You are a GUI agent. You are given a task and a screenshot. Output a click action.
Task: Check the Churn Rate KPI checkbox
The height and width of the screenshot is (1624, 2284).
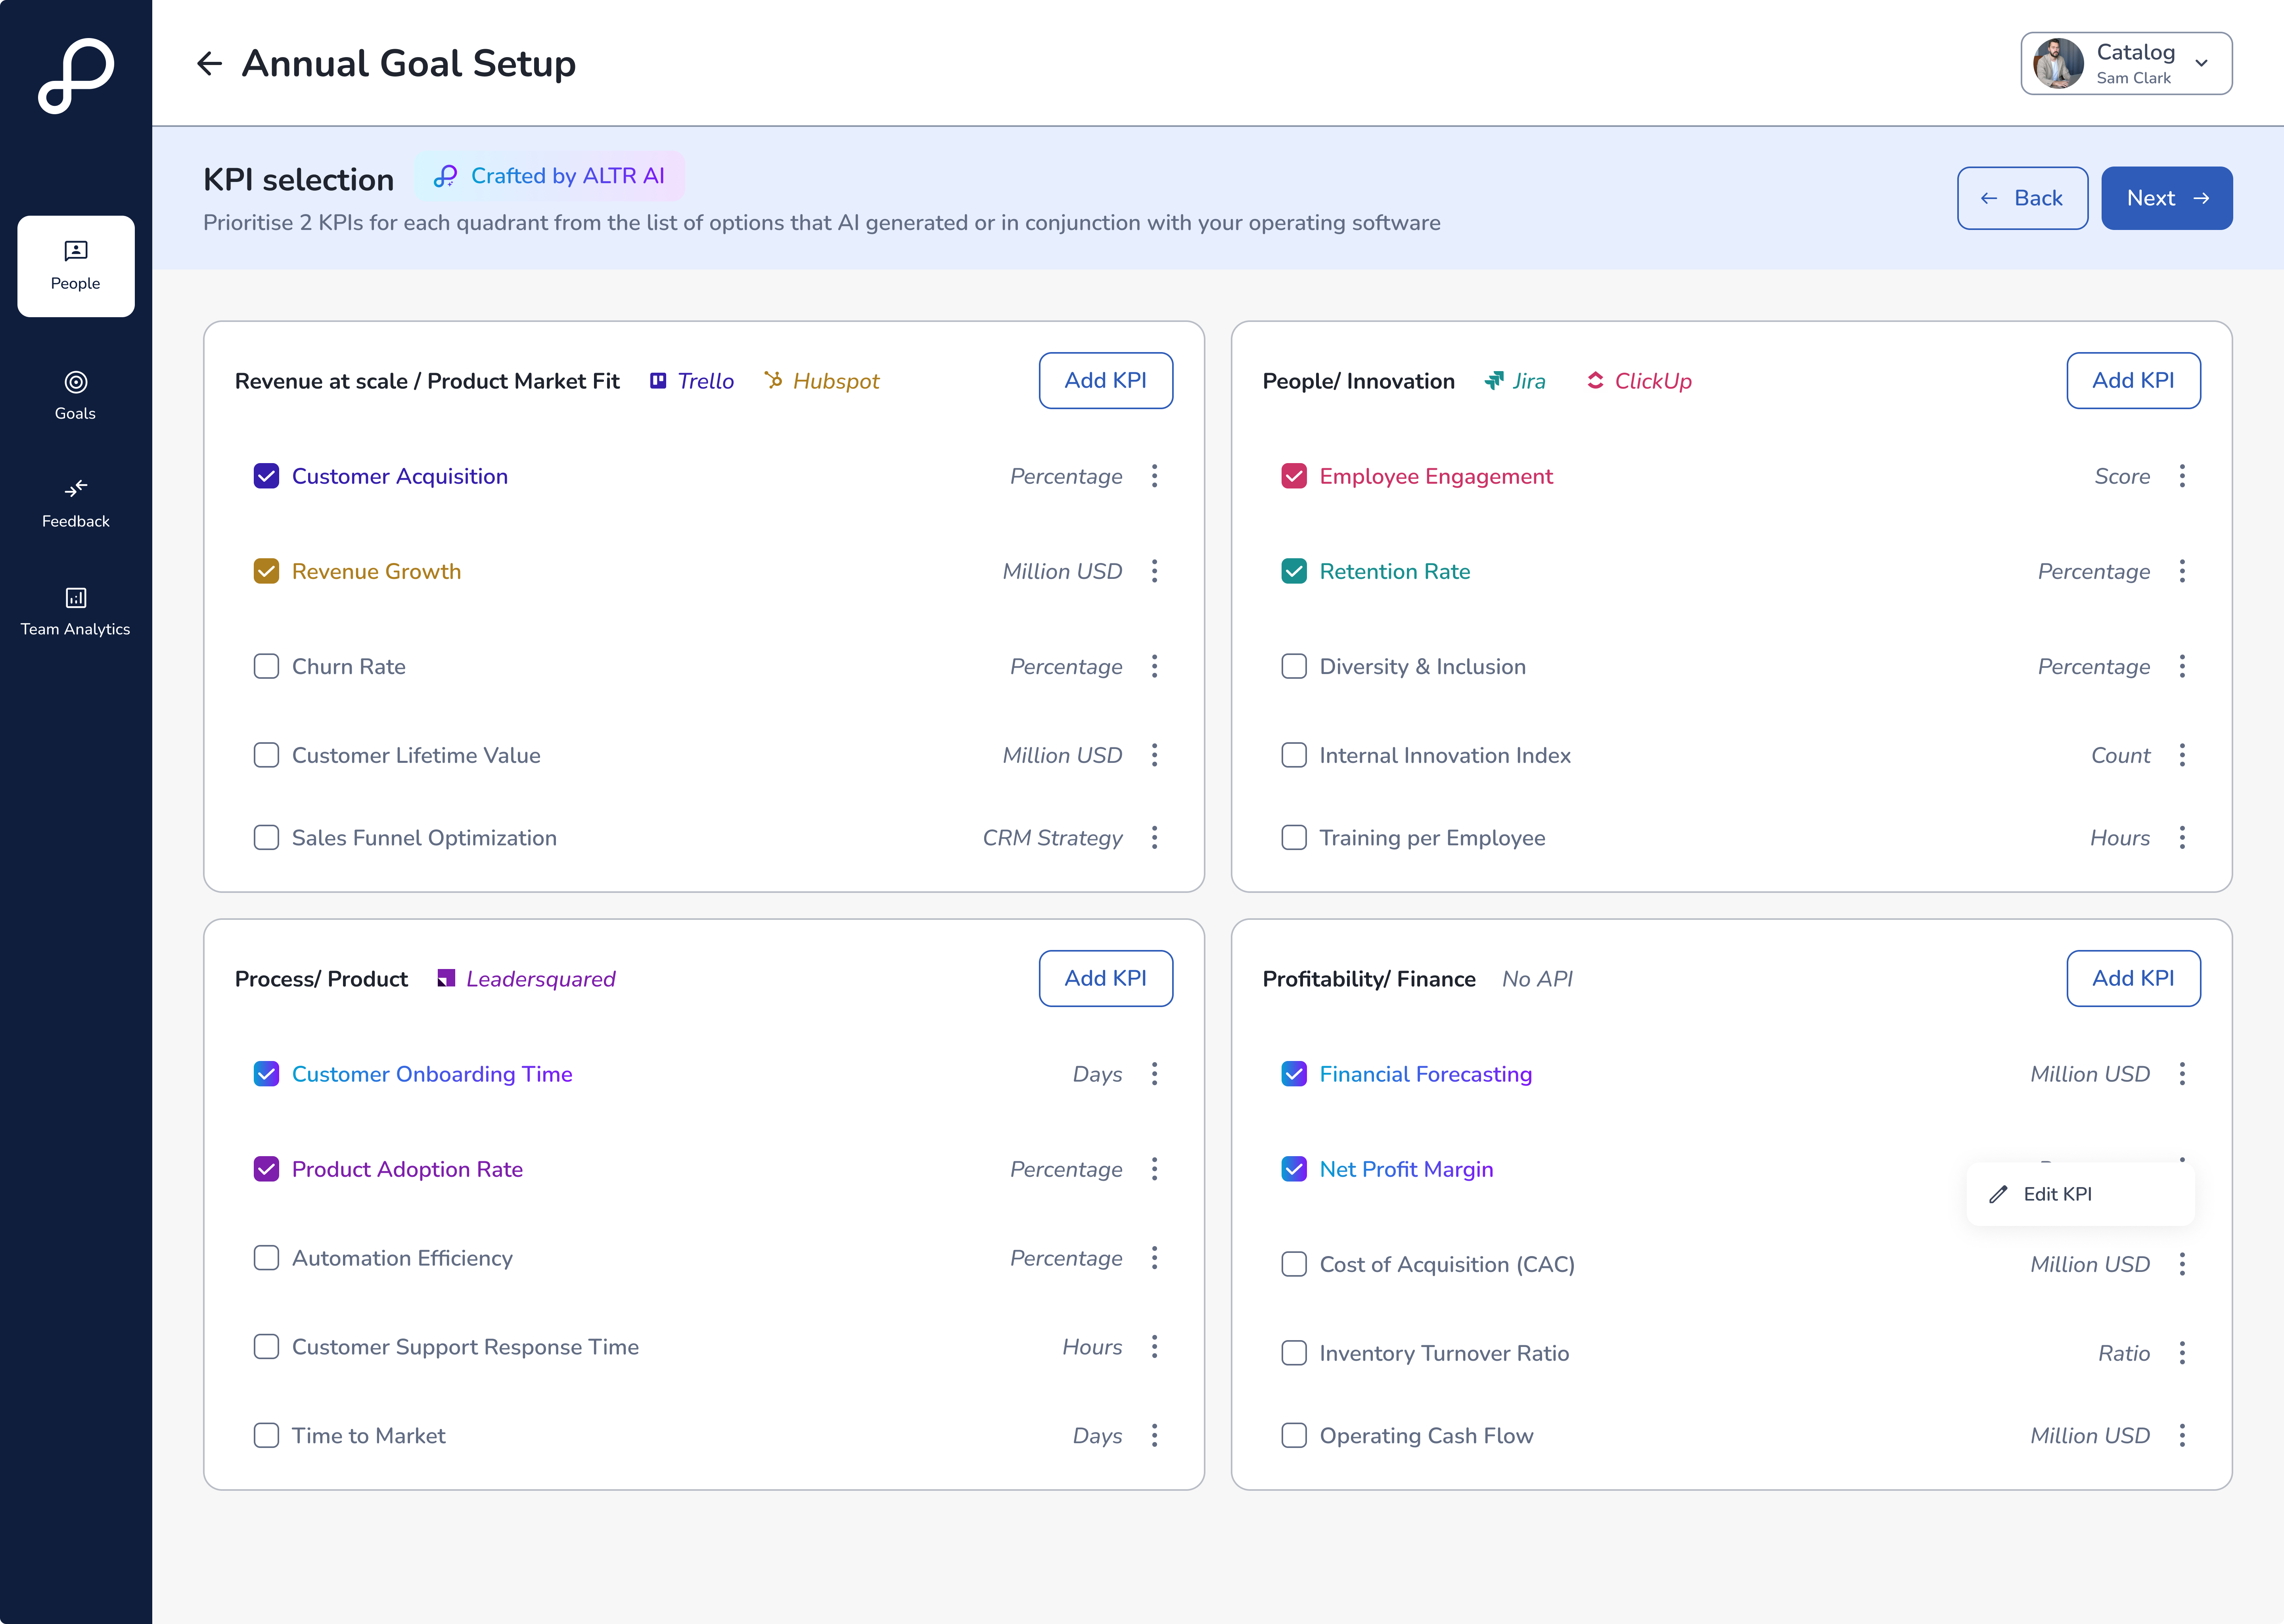(266, 666)
